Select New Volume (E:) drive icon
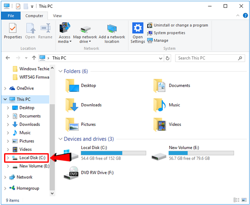The width and height of the screenshot is (250, 205). (x=159, y=157)
